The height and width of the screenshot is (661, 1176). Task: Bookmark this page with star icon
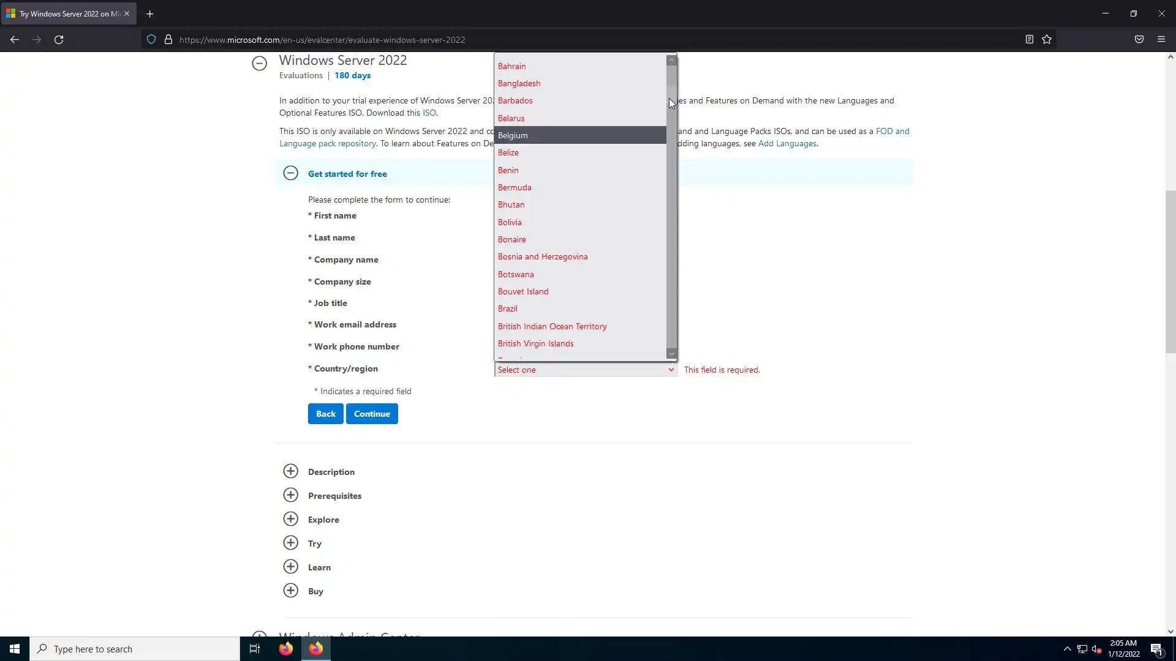1047,40
